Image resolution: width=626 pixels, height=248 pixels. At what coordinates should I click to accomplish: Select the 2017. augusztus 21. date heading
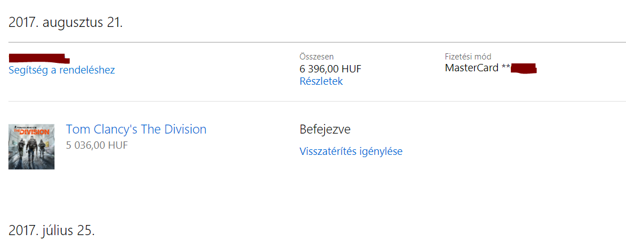point(65,24)
